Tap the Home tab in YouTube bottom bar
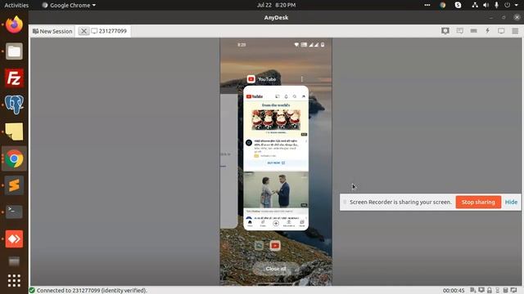This screenshot has height=294, width=524. coord(250,223)
